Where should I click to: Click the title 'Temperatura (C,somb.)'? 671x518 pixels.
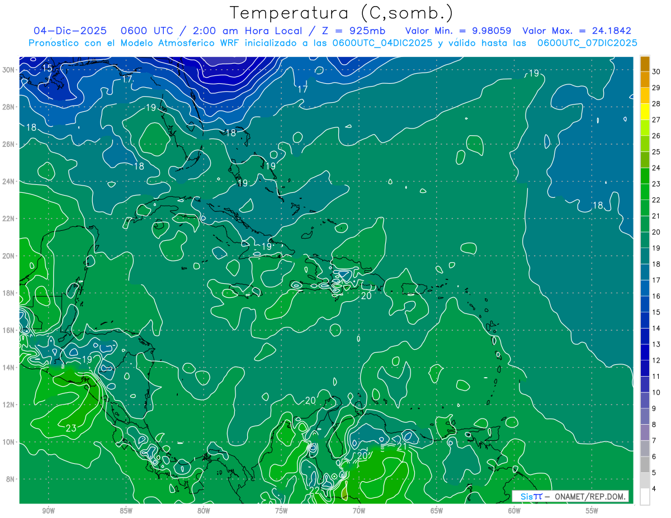point(341,12)
